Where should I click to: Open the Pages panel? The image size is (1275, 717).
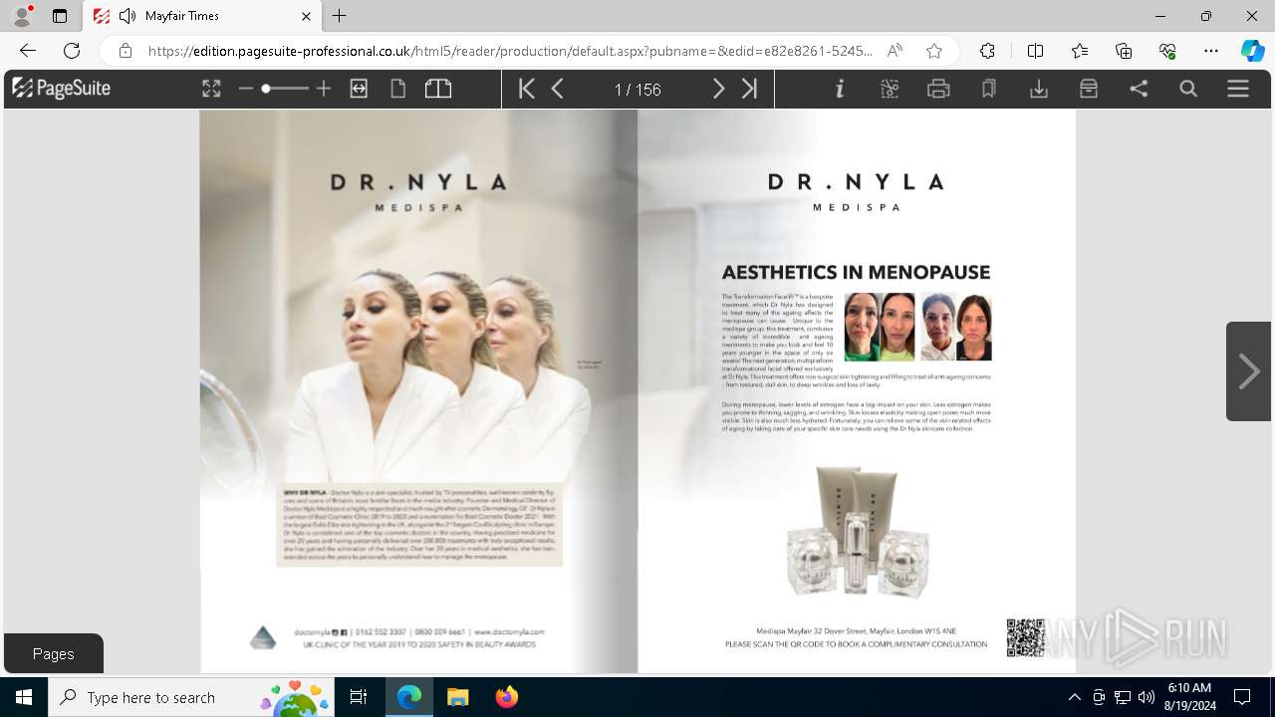54,653
